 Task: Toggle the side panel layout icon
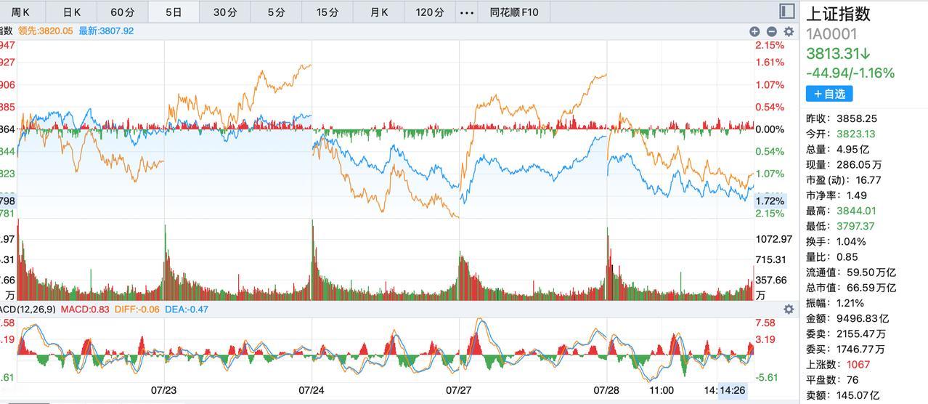(x=787, y=11)
